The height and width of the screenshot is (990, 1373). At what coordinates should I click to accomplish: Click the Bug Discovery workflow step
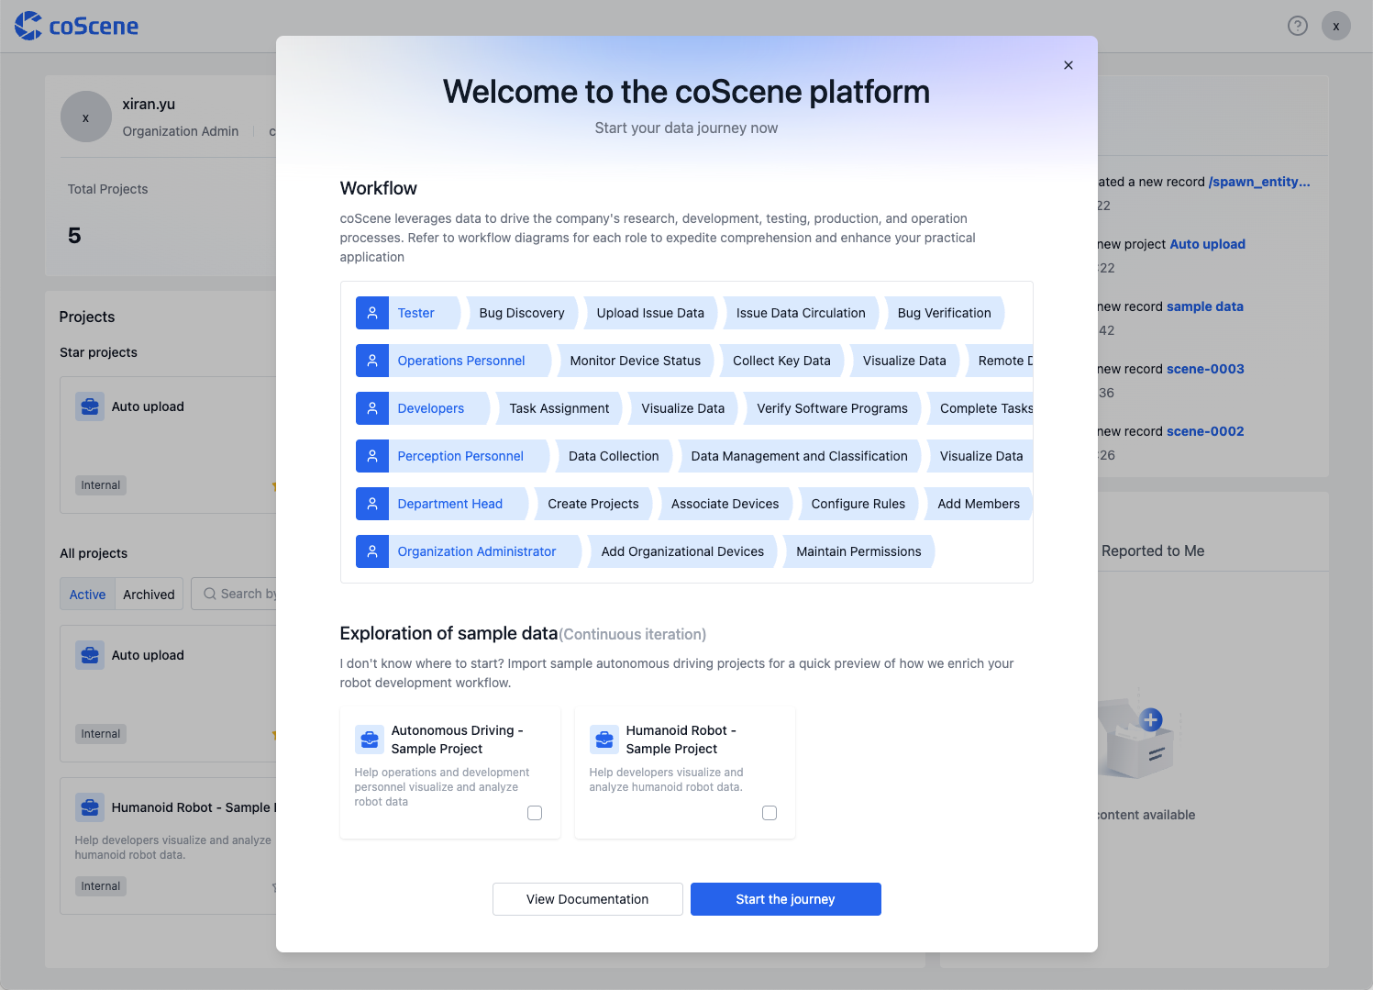pos(522,313)
